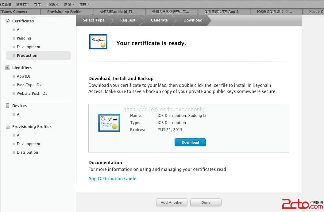Viewport: 324px width, 212px height.
Task: Click the Provisioning Profiles document icon
Action: click(8, 126)
